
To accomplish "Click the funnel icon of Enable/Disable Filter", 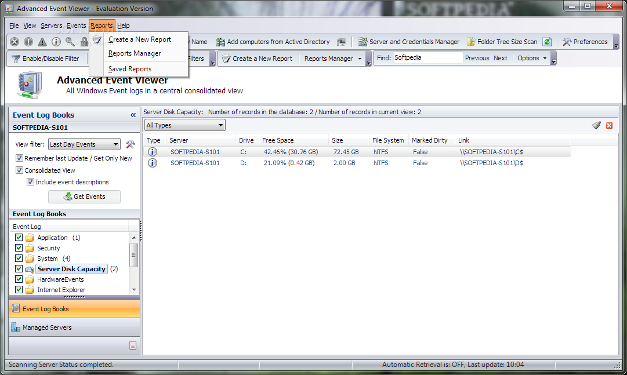I will (16, 59).
